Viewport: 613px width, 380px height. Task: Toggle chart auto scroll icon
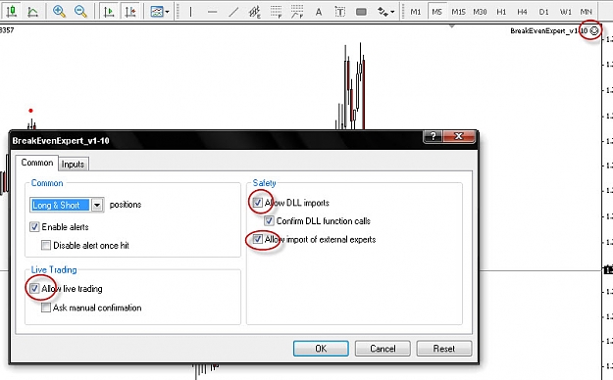[109, 12]
